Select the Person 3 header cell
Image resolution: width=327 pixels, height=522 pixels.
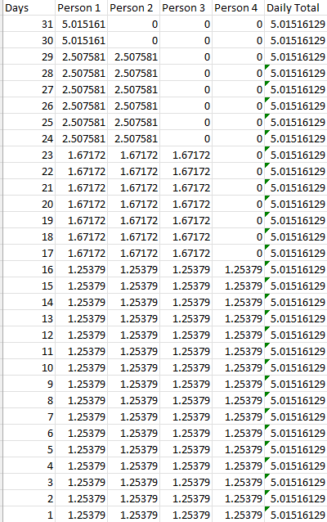click(x=186, y=8)
